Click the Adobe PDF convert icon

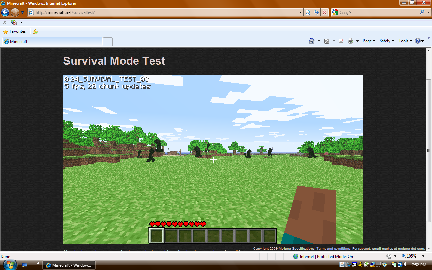(x=14, y=22)
